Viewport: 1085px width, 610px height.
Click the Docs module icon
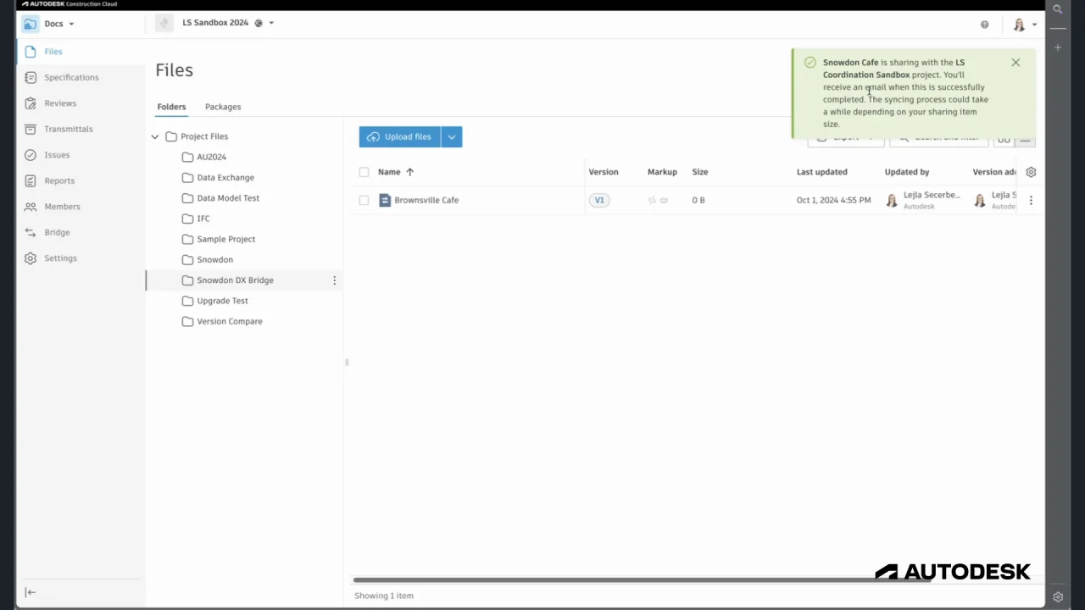point(31,24)
